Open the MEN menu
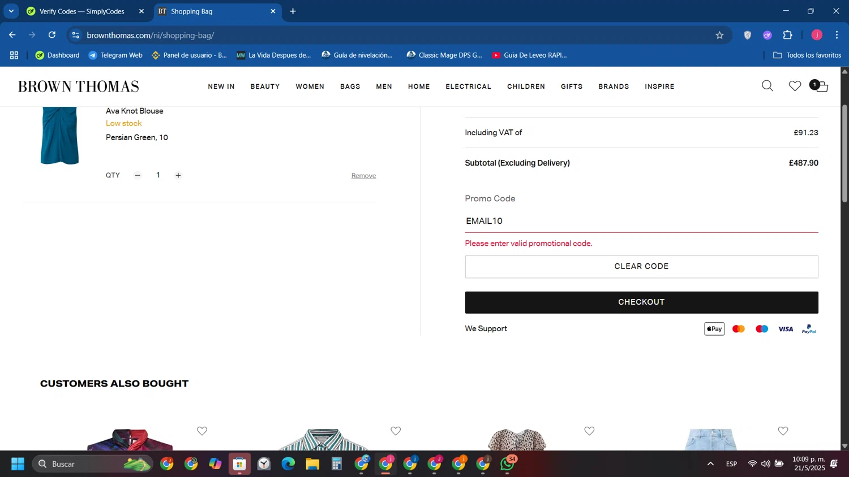 (384, 86)
